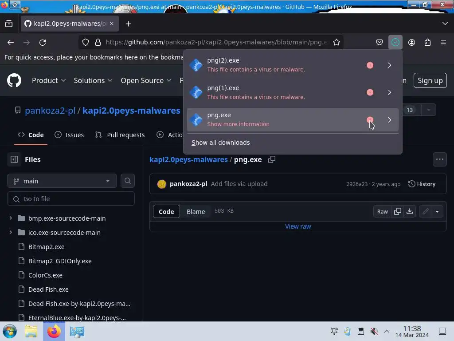The width and height of the screenshot is (454, 341).
Task: Expand details arrow for png(1).exe
Action: point(389,92)
